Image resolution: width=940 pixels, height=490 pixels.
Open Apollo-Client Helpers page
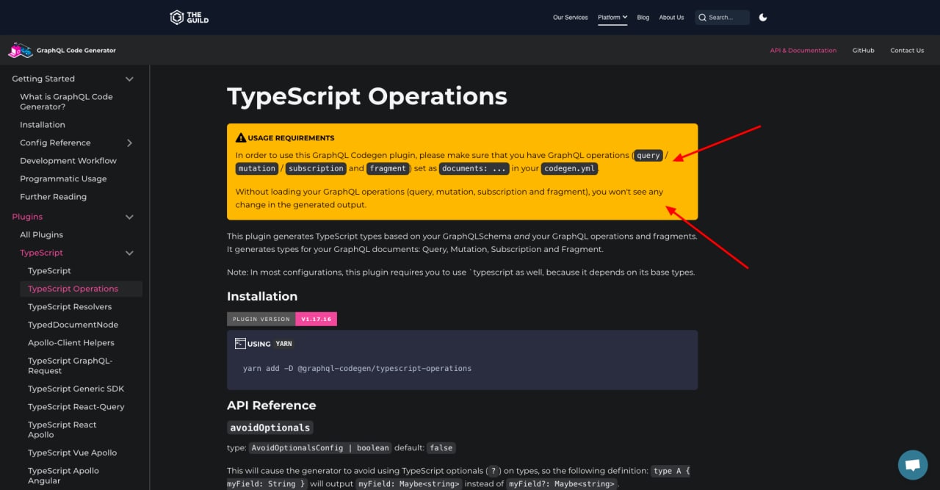pos(71,343)
